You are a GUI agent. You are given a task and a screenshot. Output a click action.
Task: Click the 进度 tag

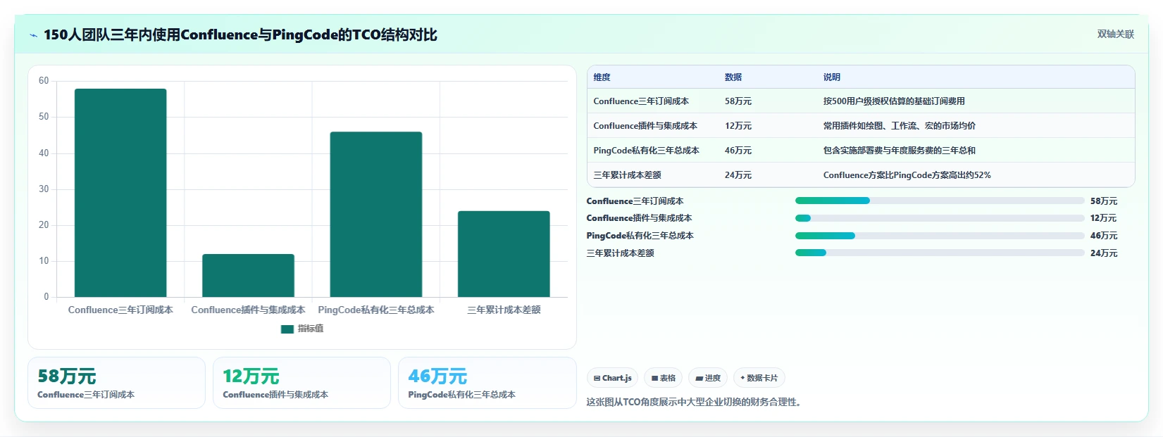coord(708,378)
